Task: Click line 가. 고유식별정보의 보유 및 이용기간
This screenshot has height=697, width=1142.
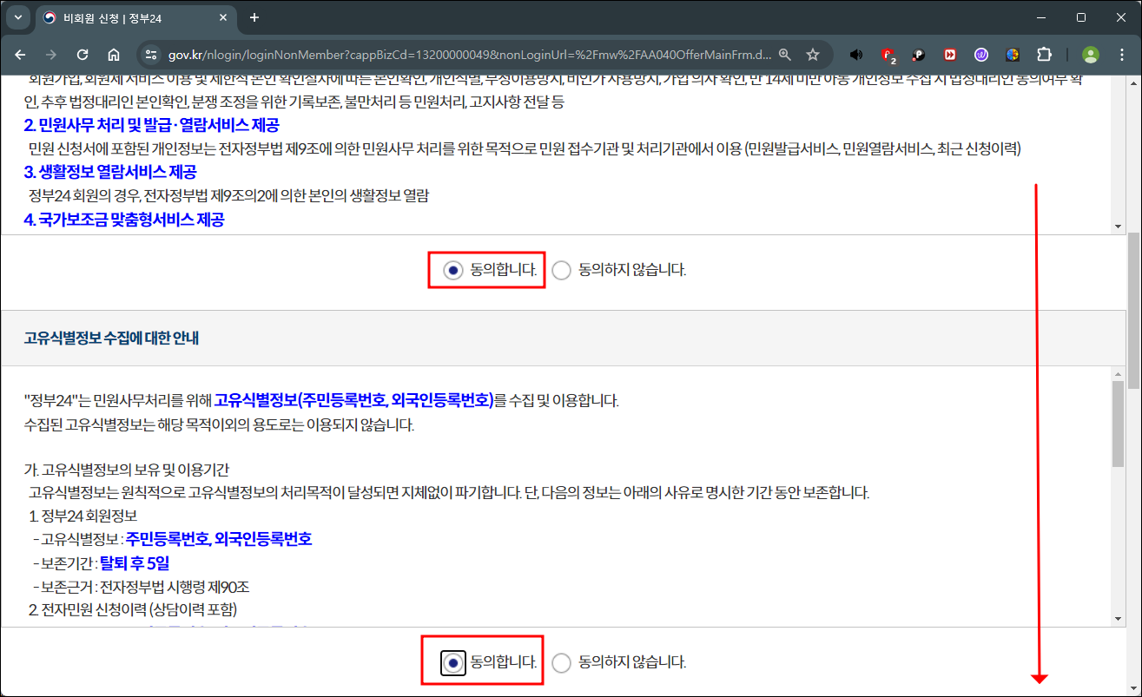Action: pyautogui.click(x=126, y=470)
